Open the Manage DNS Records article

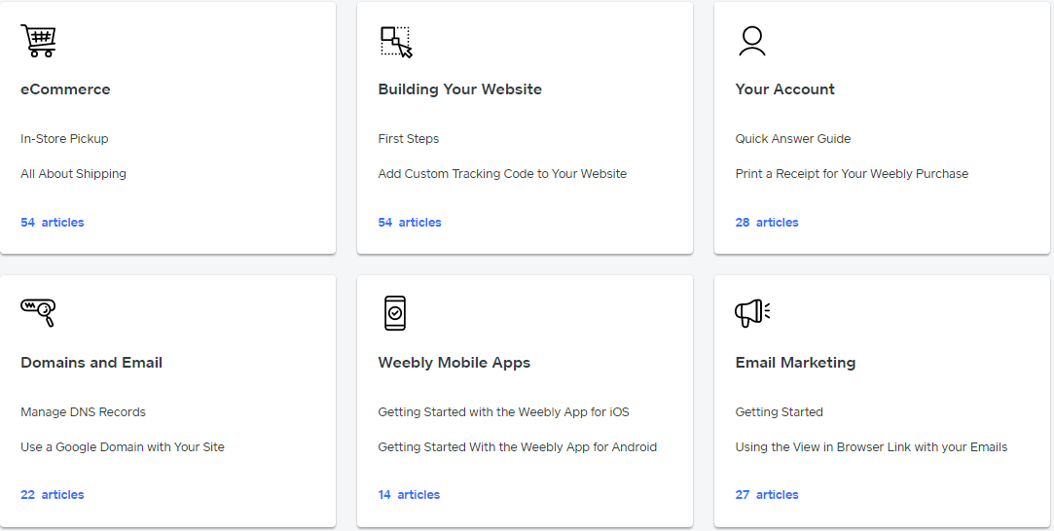coord(83,412)
